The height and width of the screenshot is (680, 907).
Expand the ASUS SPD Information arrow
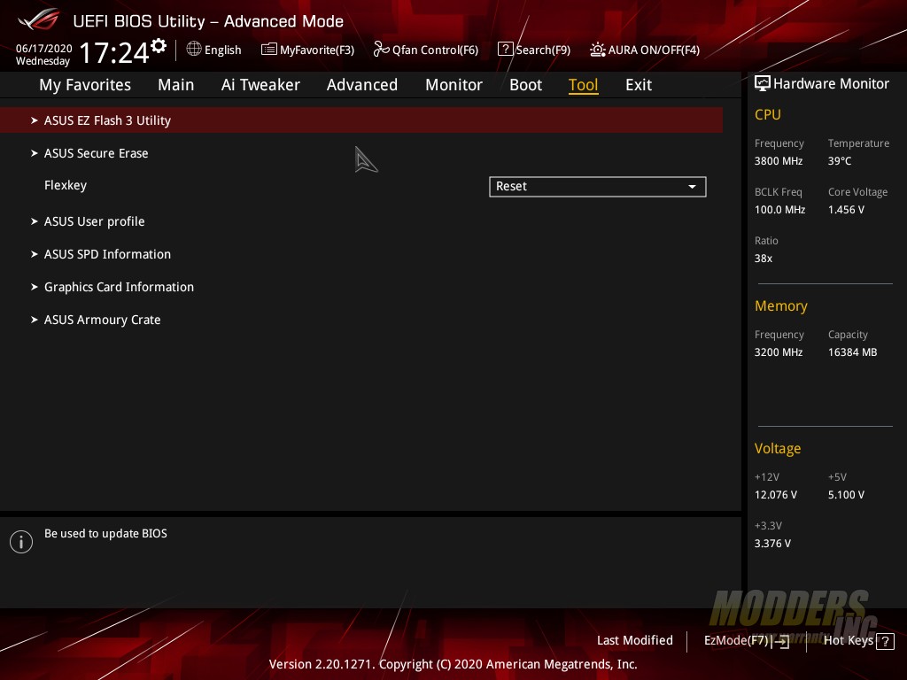35,254
